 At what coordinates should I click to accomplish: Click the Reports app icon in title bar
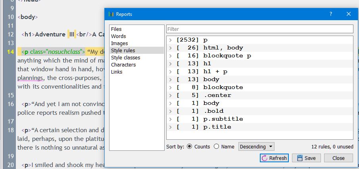[x=111, y=14]
